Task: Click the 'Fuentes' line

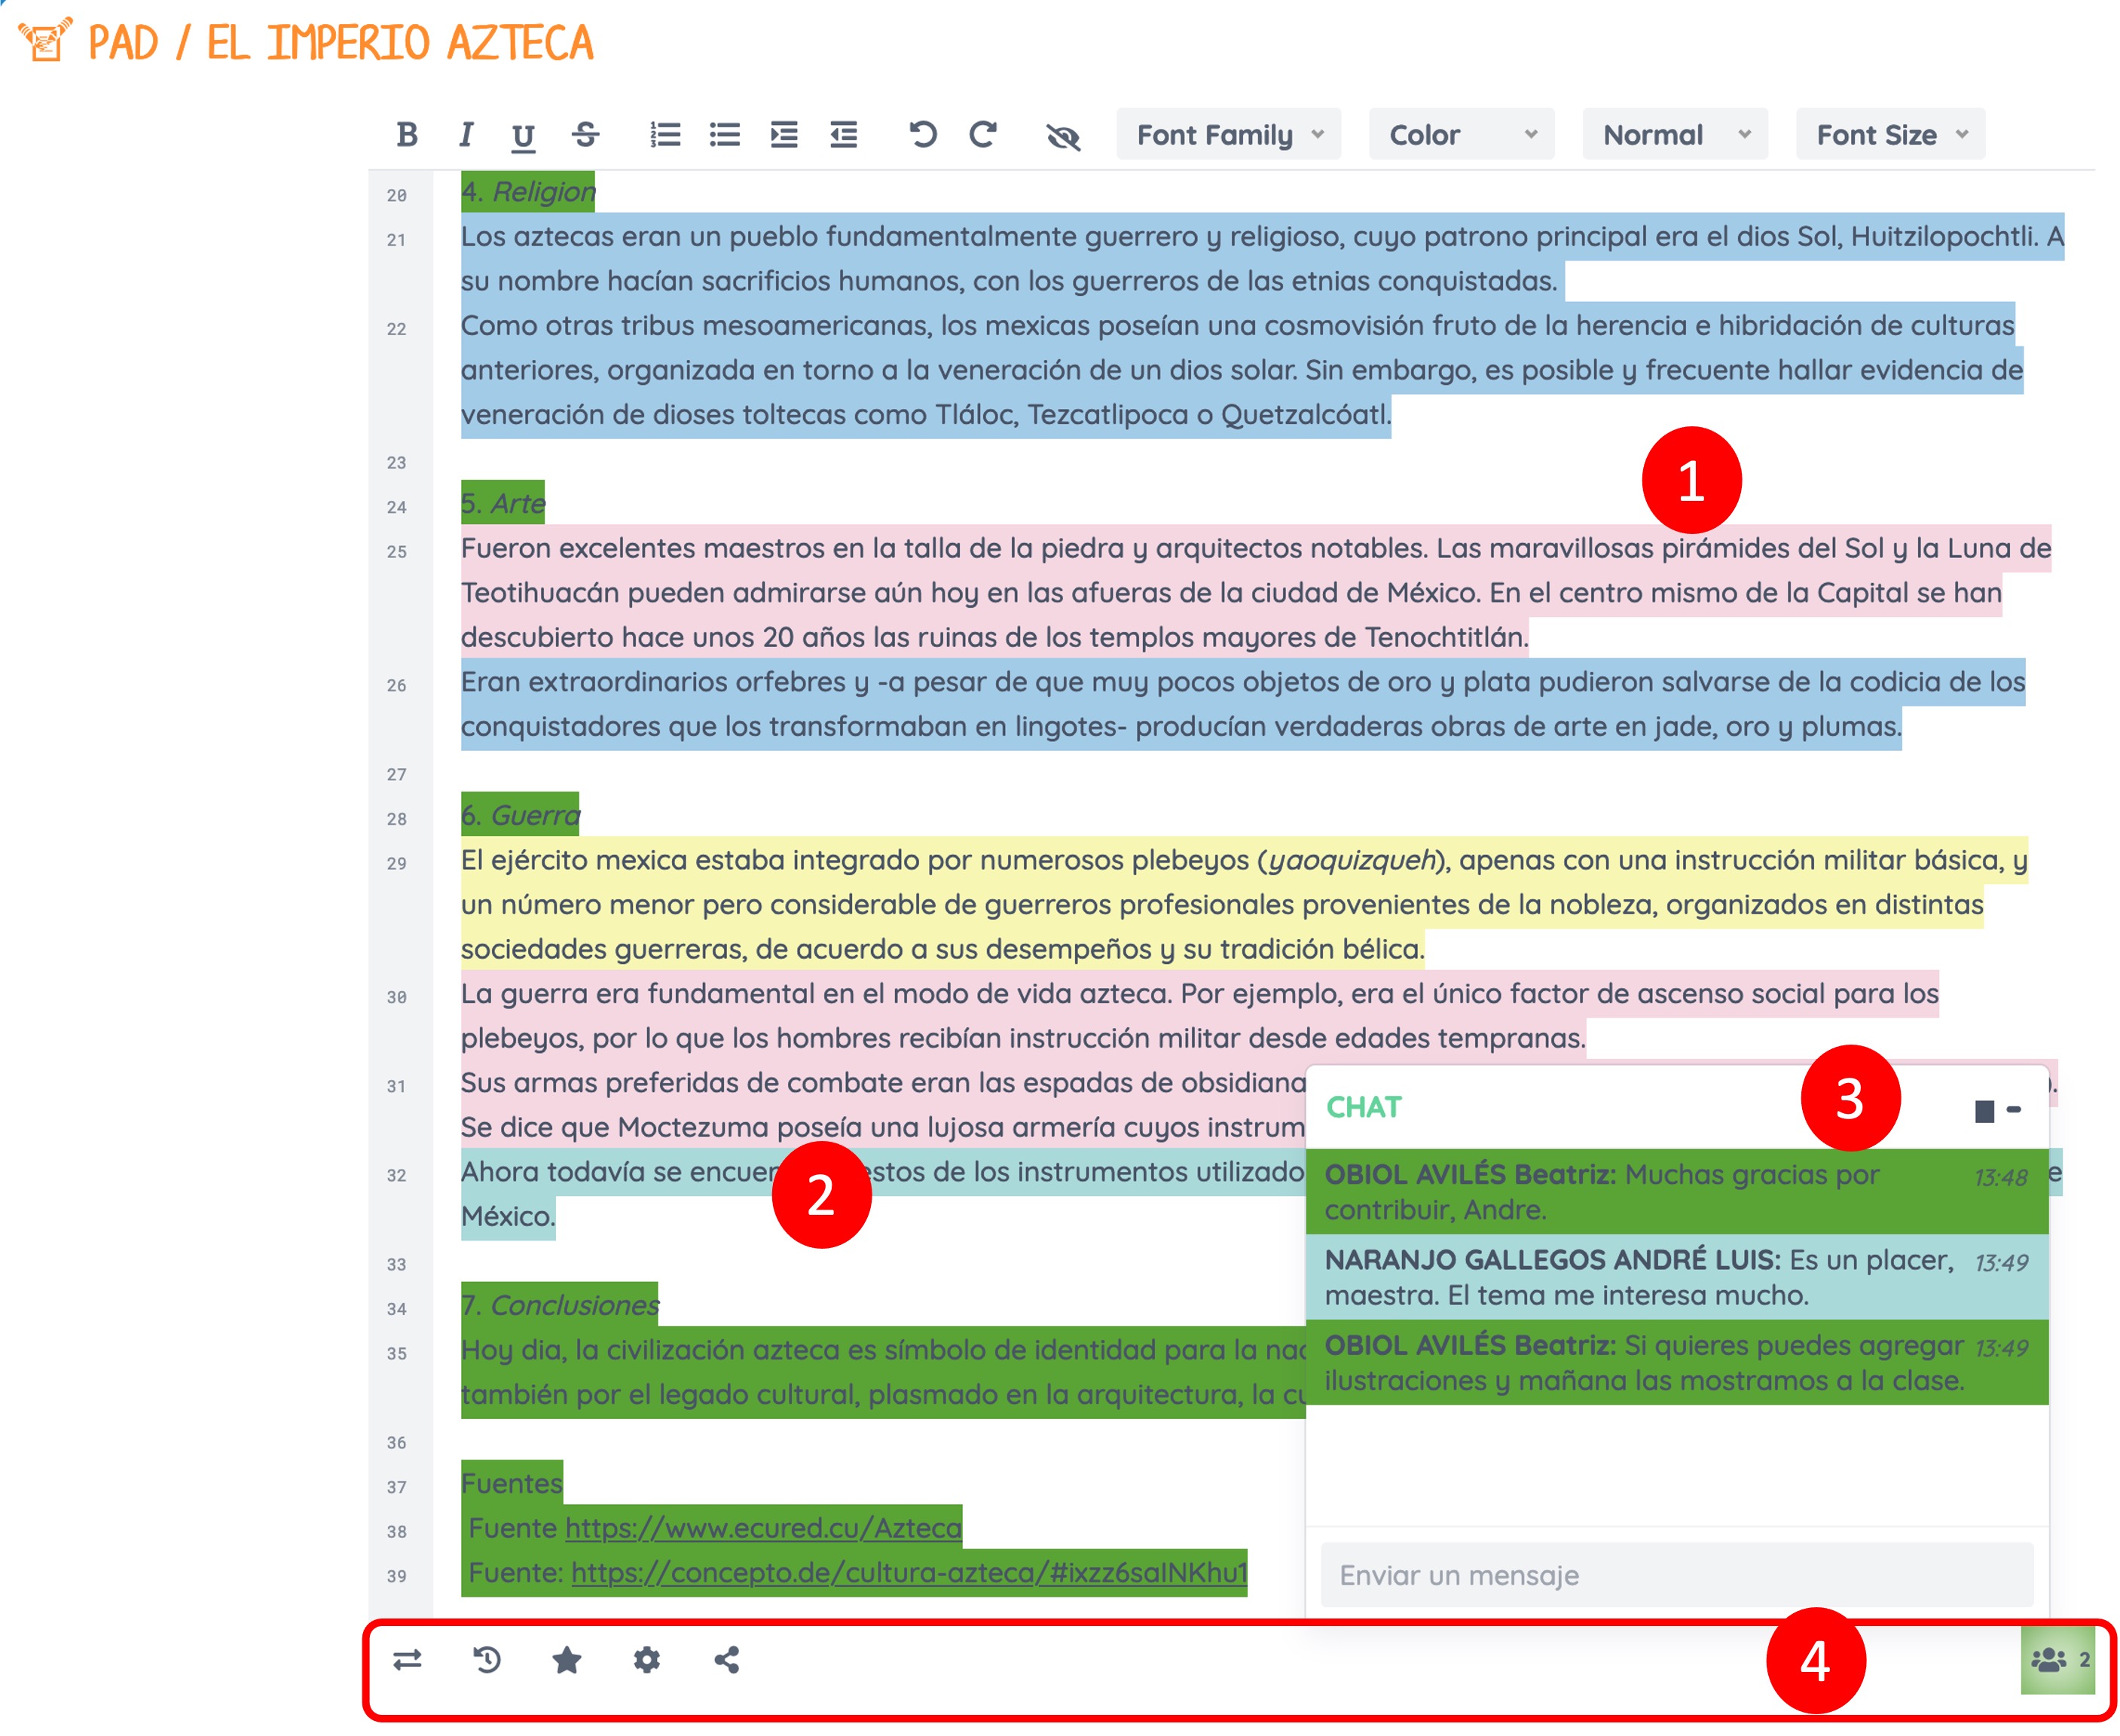Action: (512, 1483)
